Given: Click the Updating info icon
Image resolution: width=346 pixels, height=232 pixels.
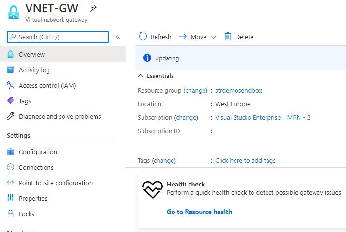Looking at the screenshot, I should tap(147, 58).
